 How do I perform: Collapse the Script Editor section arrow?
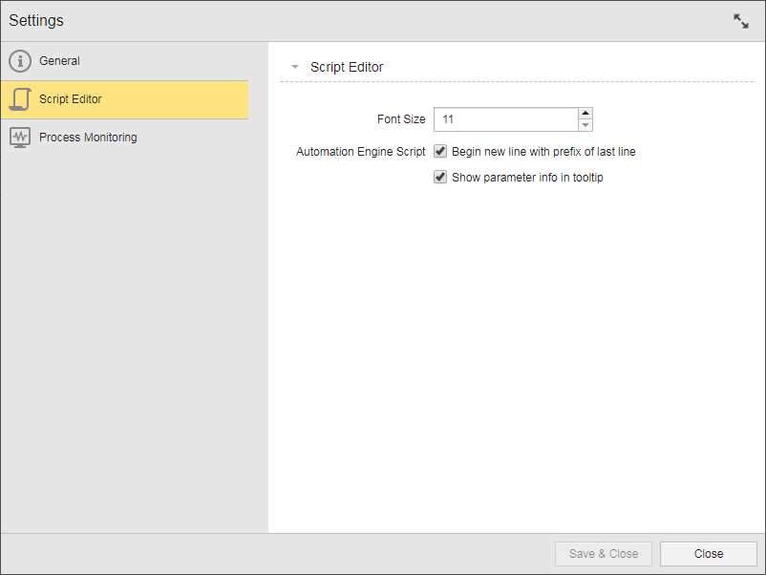pos(295,68)
